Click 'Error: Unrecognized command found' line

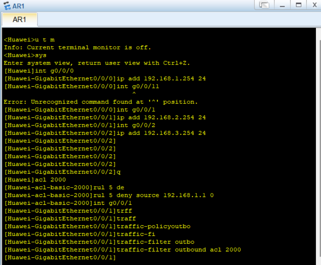click(101, 102)
